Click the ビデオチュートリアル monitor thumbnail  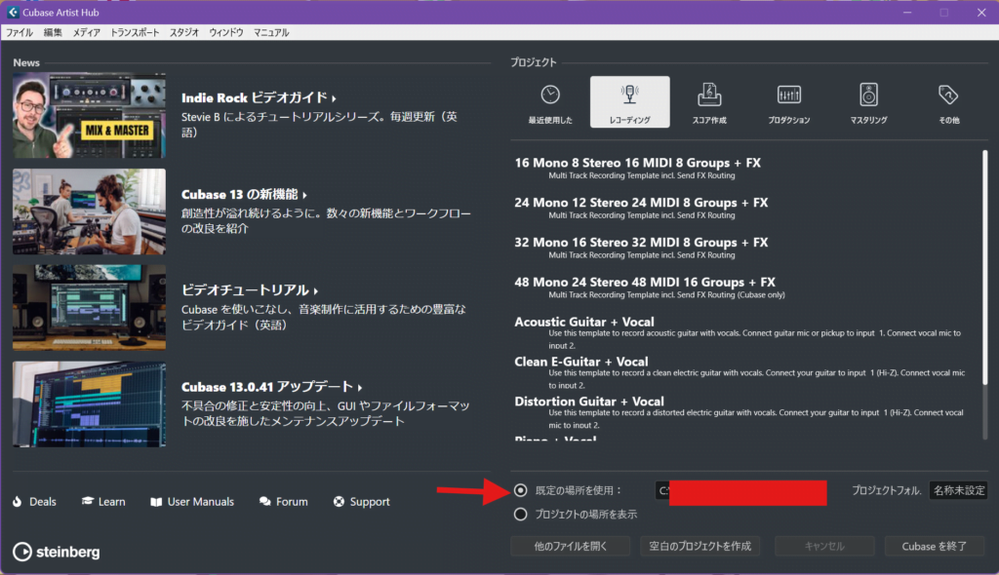[89, 308]
